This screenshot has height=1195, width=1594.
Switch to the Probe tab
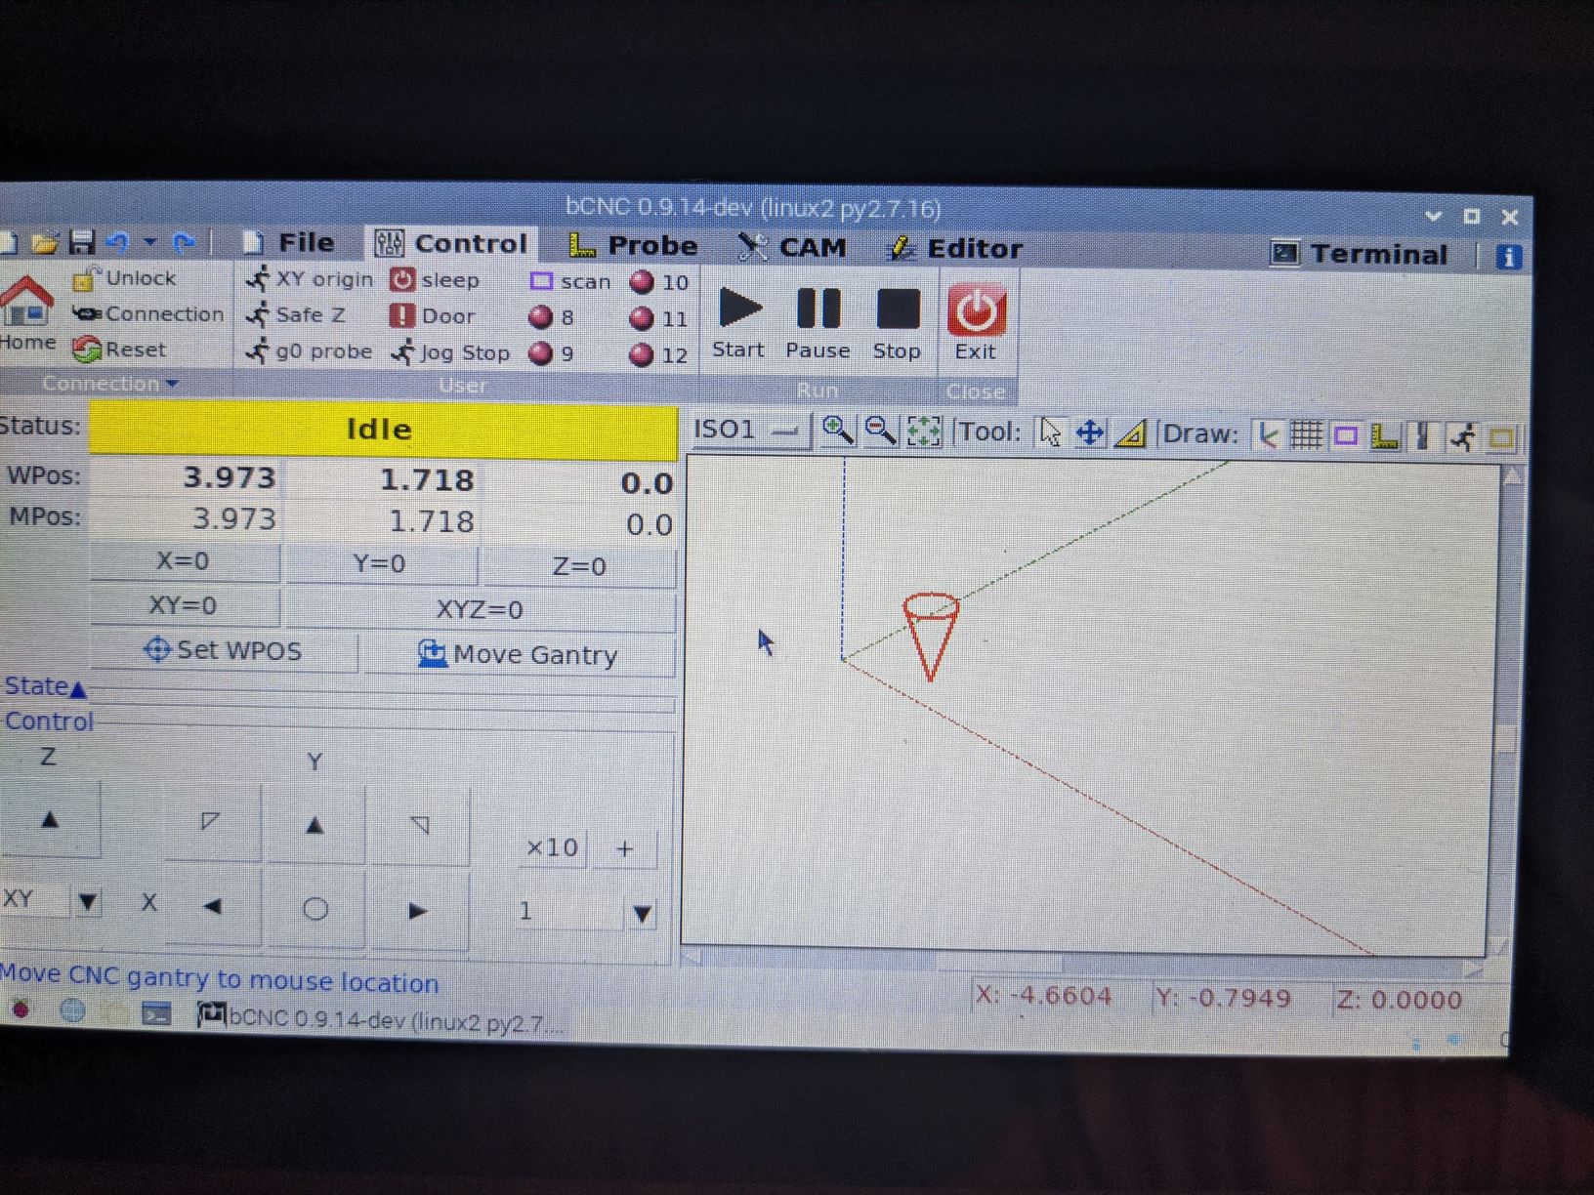(x=633, y=246)
